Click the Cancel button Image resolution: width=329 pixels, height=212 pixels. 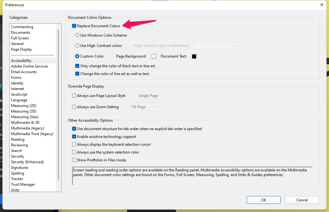coord(302,200)
